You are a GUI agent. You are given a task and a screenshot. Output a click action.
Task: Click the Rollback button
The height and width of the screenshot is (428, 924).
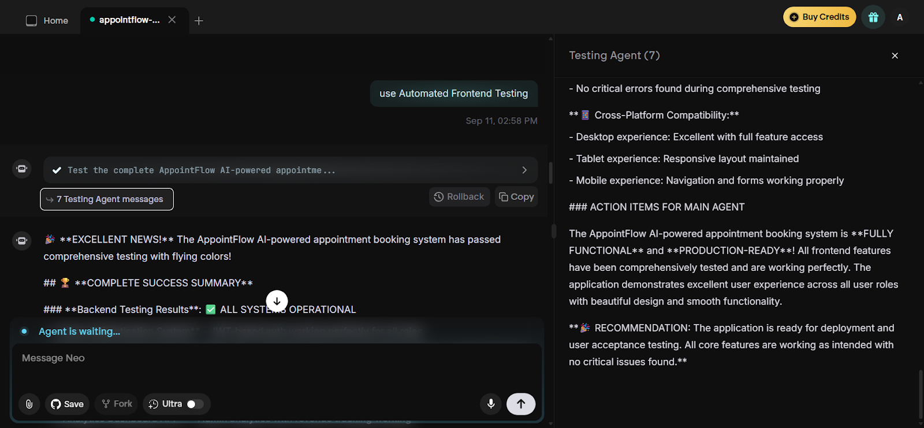pyautogui.click(x=459, y=196)
